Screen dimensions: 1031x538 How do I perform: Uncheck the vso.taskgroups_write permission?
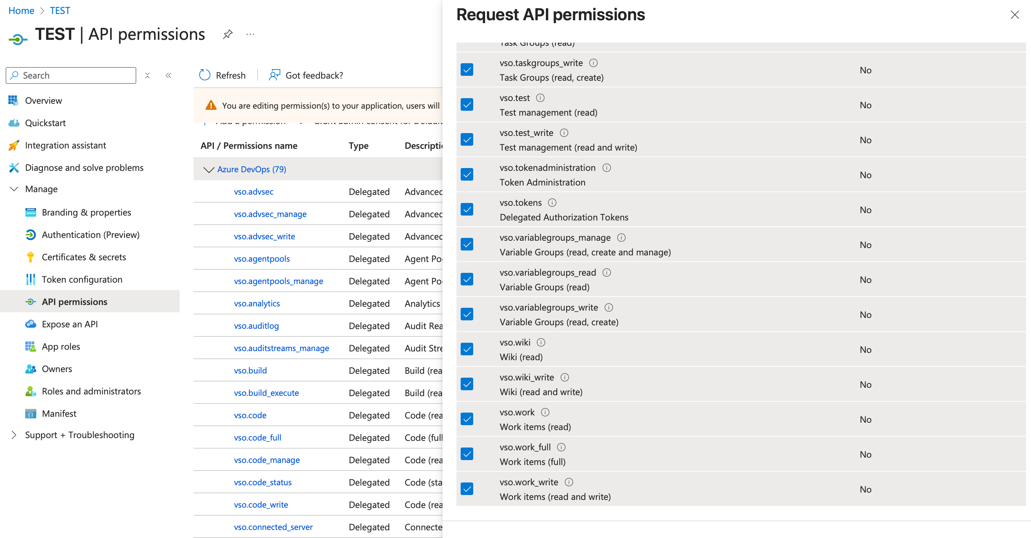(x=467, y=70)
